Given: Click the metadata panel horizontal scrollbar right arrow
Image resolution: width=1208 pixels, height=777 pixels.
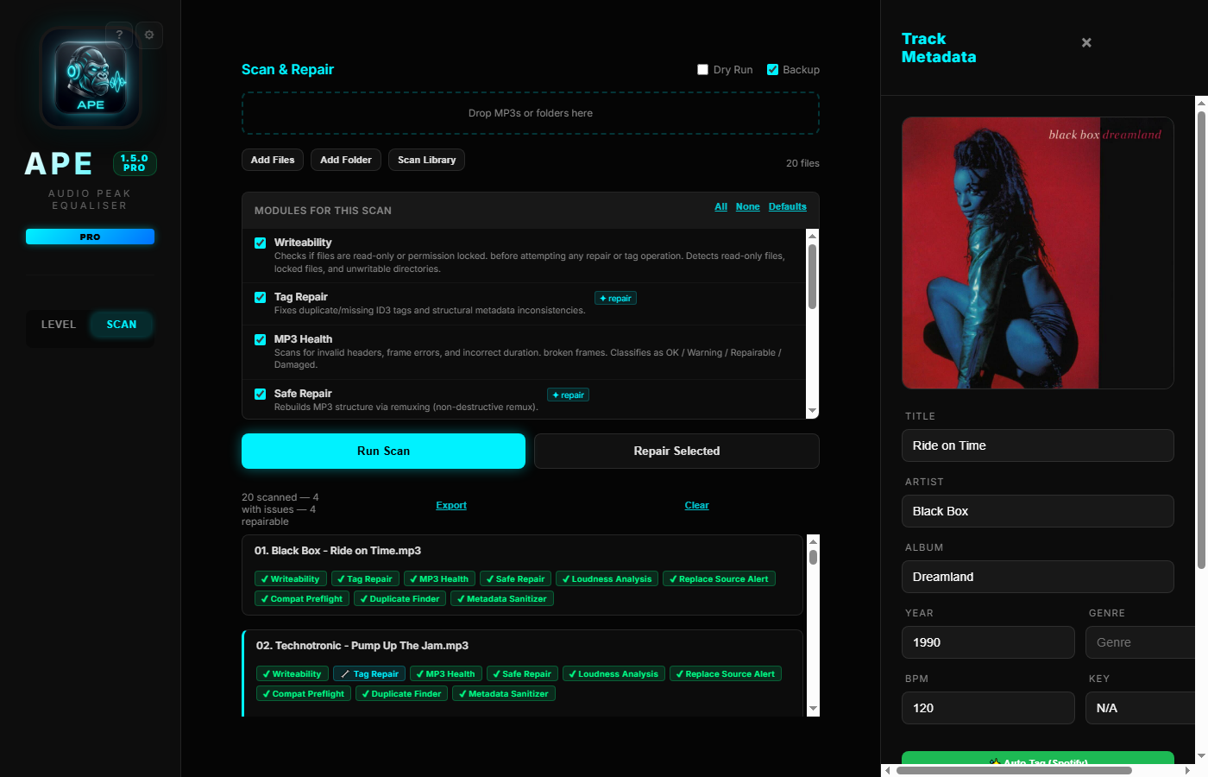Looking at the screenshot, I should point(1187,770).
